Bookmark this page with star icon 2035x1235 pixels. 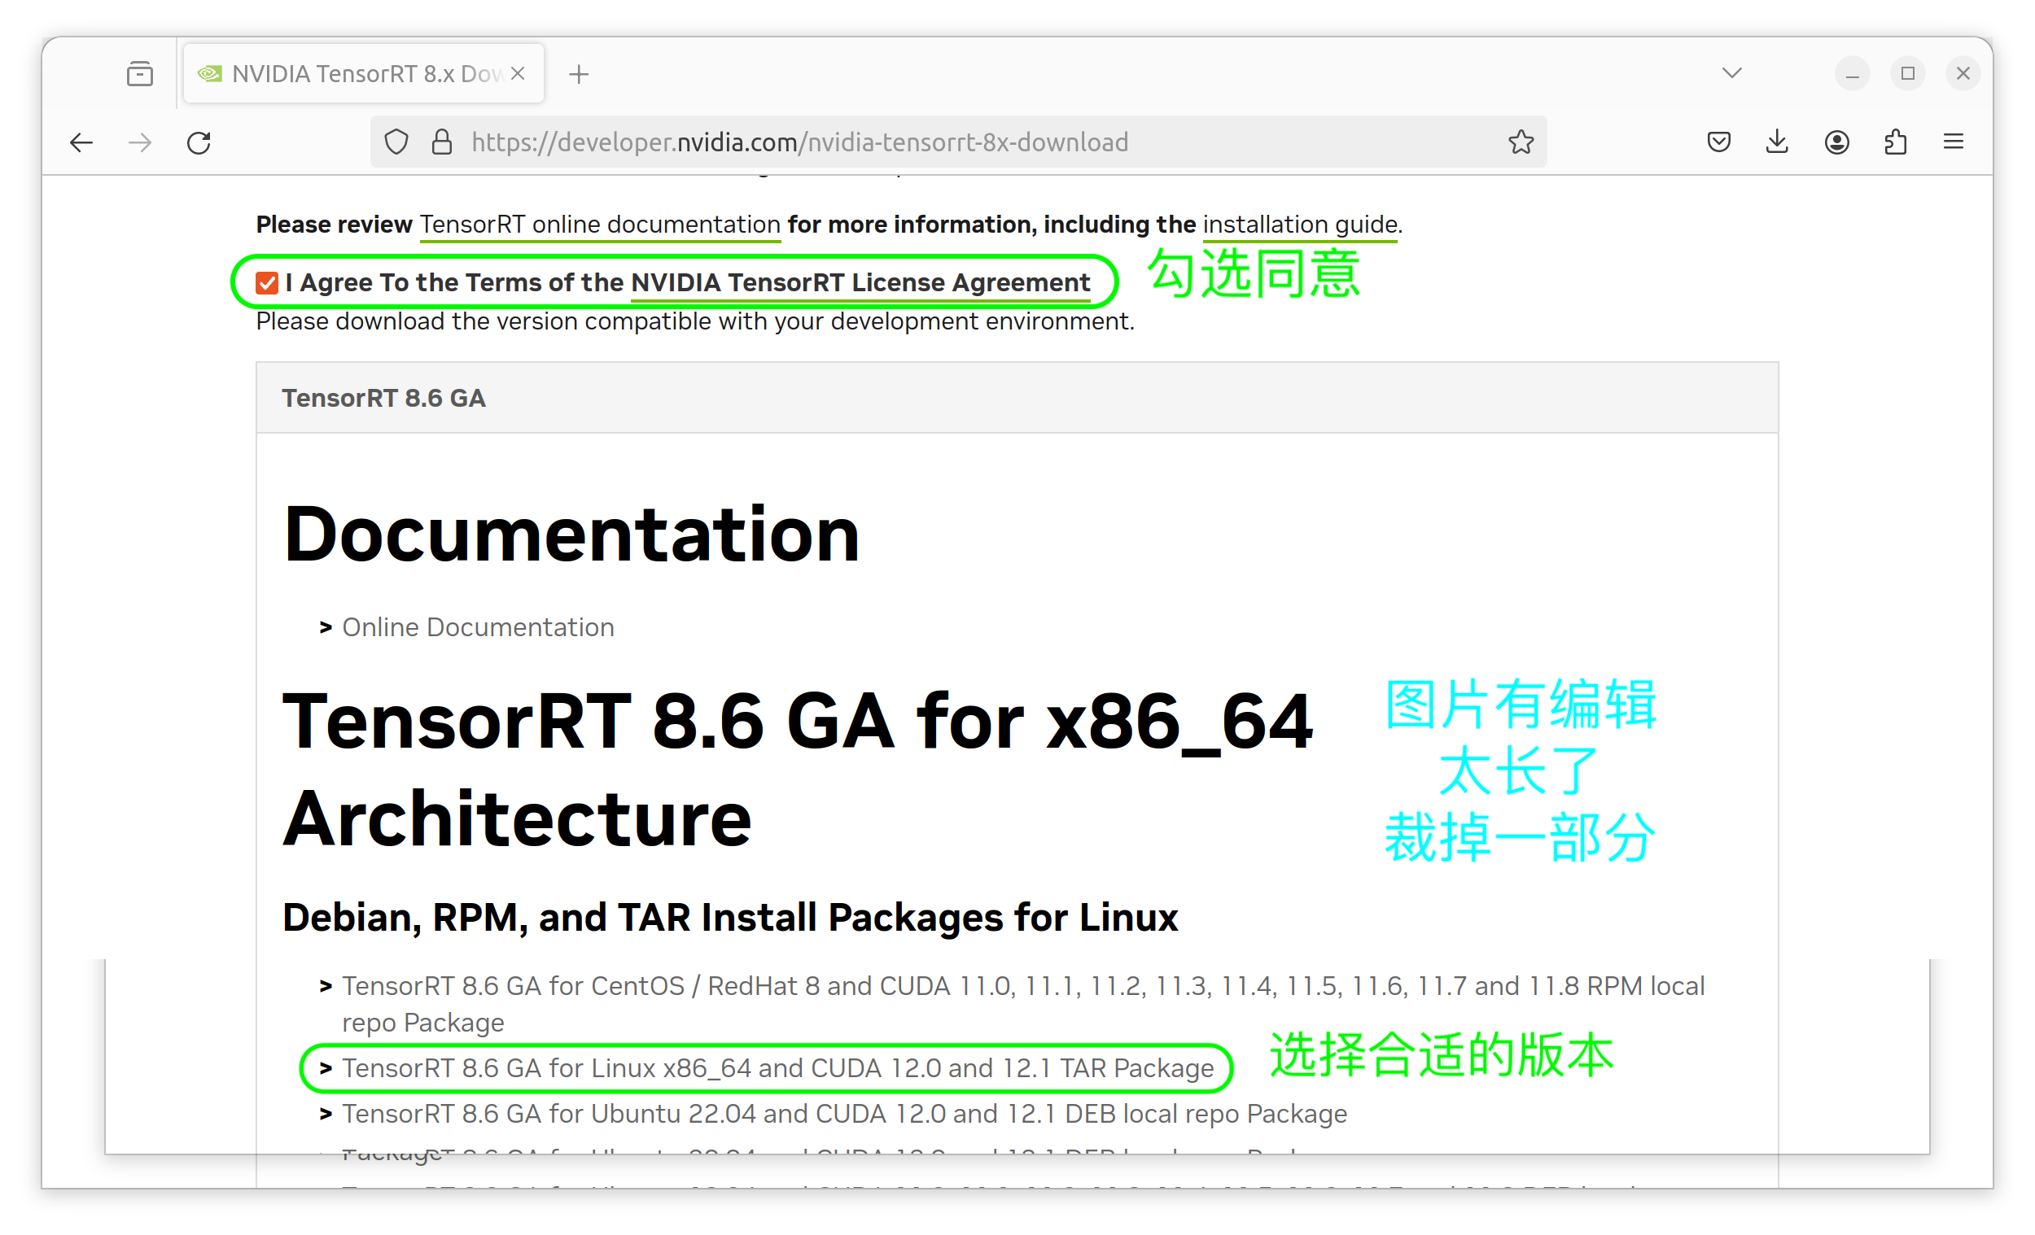coord(1521,143)
